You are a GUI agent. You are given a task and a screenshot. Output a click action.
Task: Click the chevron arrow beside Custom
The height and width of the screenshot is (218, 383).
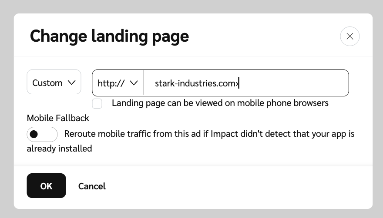[x=72, y=83]
